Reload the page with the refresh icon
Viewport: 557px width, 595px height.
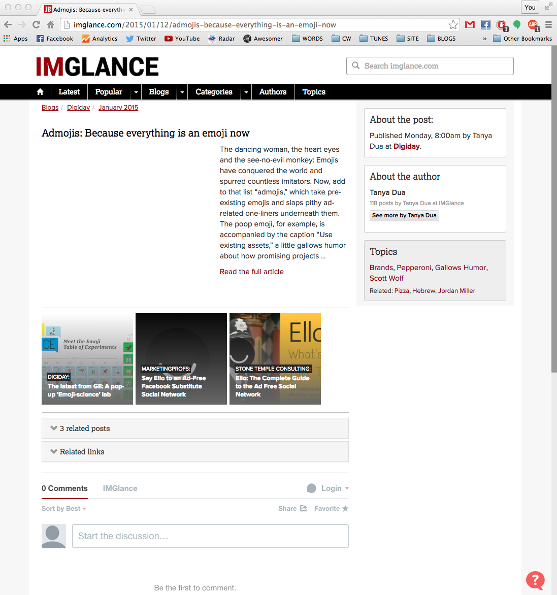[x=37, y=25]
